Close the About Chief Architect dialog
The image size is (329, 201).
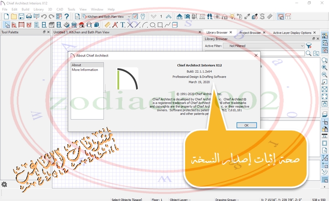pyautogui.click(x=256, y=55)
